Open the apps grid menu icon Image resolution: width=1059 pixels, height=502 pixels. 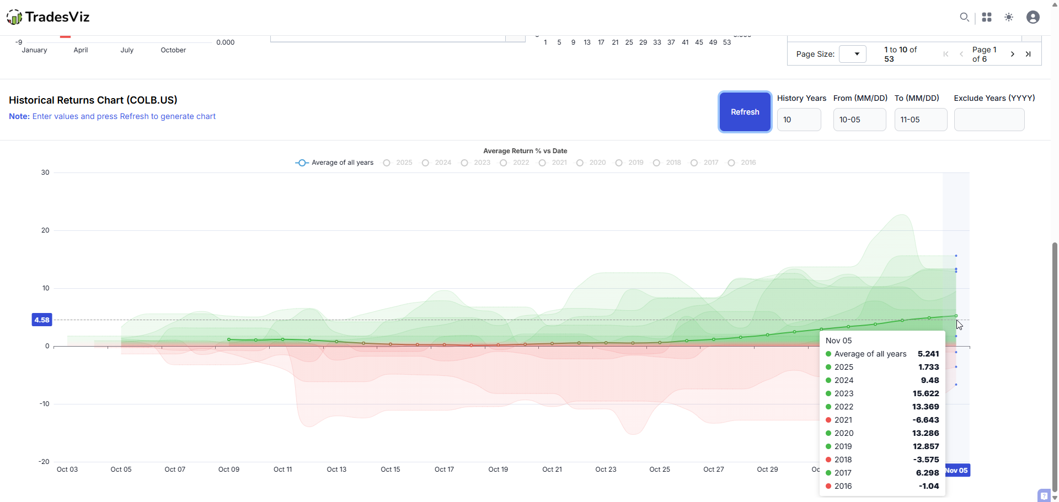click(987, 17)
